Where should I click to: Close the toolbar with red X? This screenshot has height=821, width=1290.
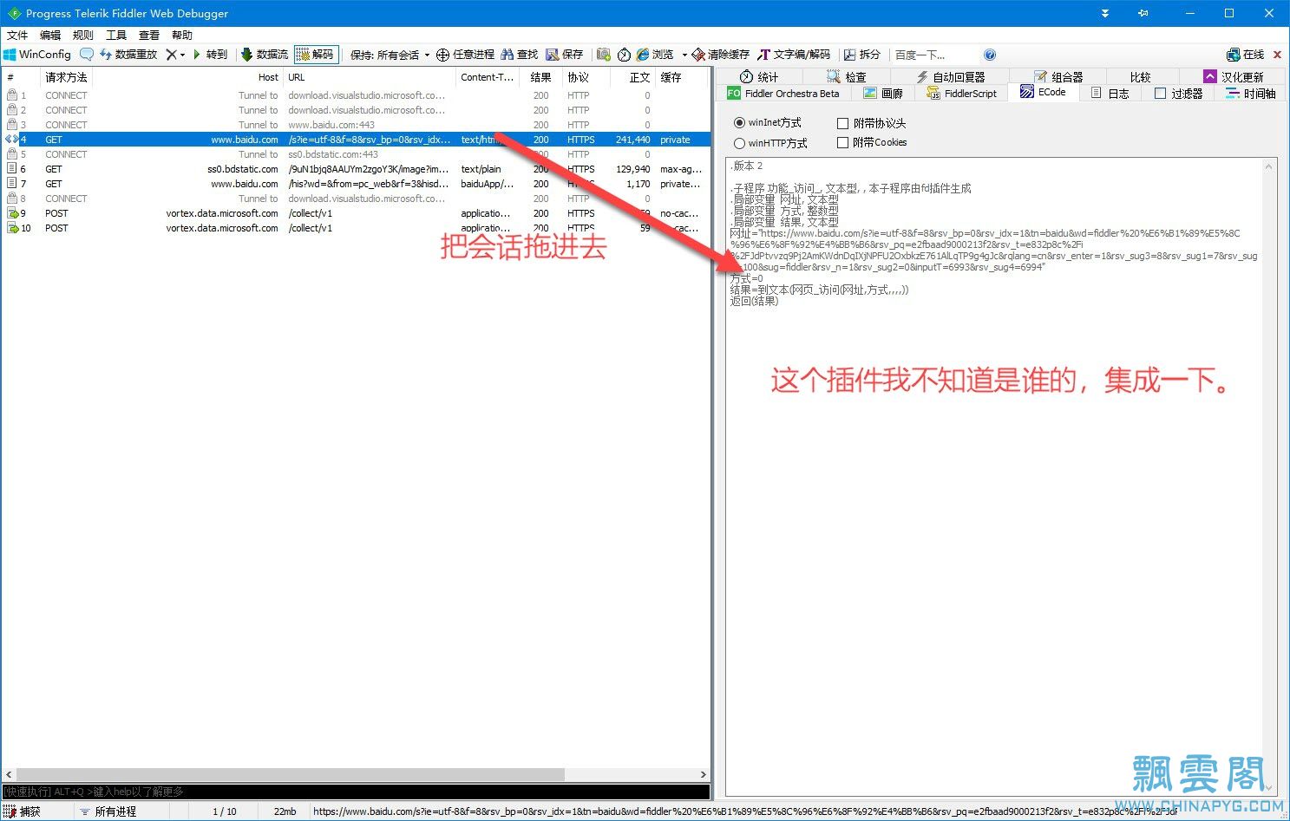click(x=1277, y=55)
